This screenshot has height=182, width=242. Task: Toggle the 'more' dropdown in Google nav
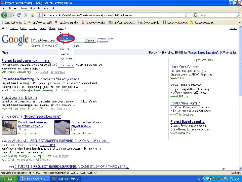pyautogui.click(x=62, y=28)
